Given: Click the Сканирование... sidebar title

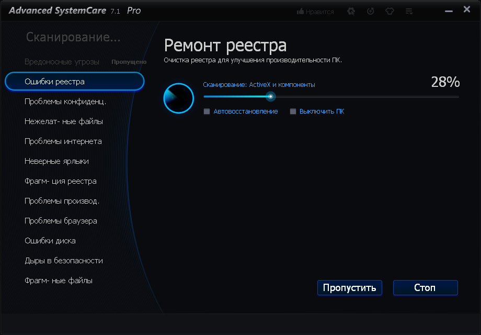Looking at the screenshot, I should 73,37.
